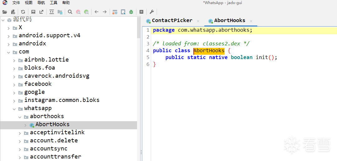The image size is (337, 161).
Task: Select the acceptinvitelink tree item
Action: 57,132
